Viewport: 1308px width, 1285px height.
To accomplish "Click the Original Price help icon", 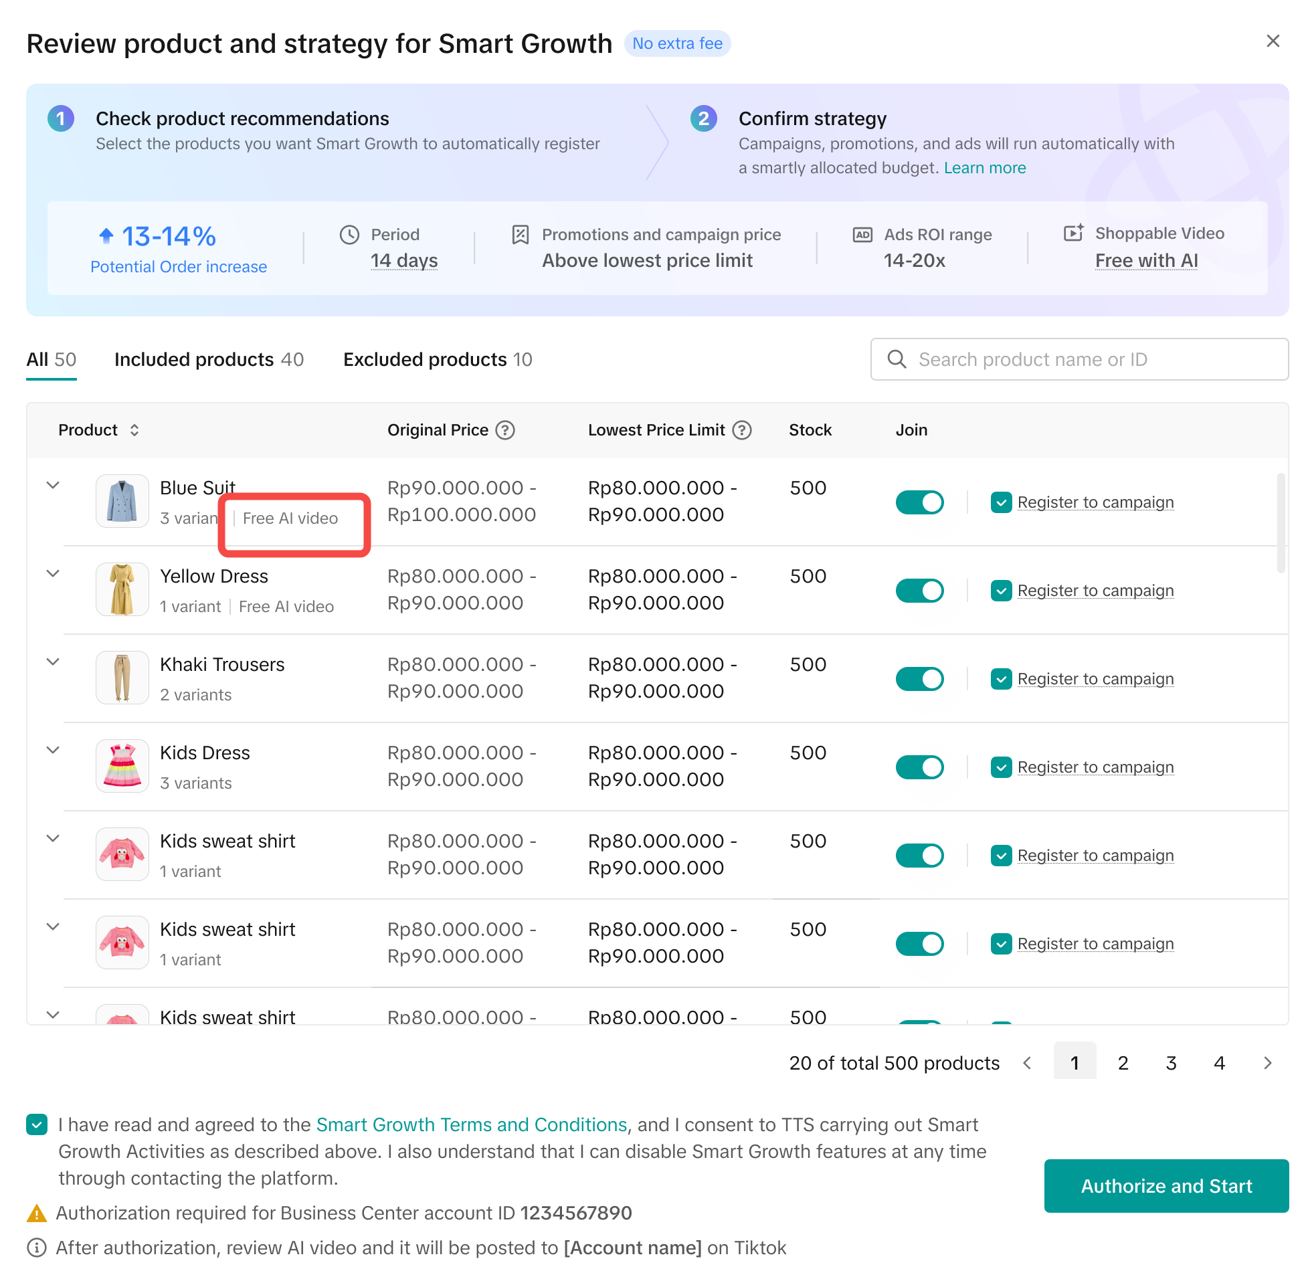I will click(x=505, y=430).
